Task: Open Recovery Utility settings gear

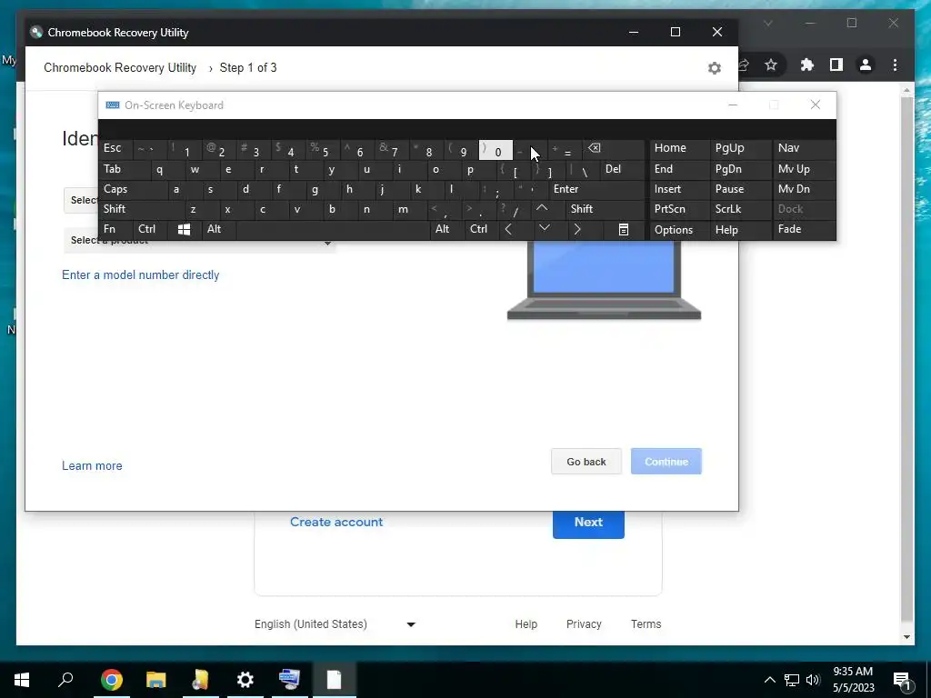Action: (715, 68)
